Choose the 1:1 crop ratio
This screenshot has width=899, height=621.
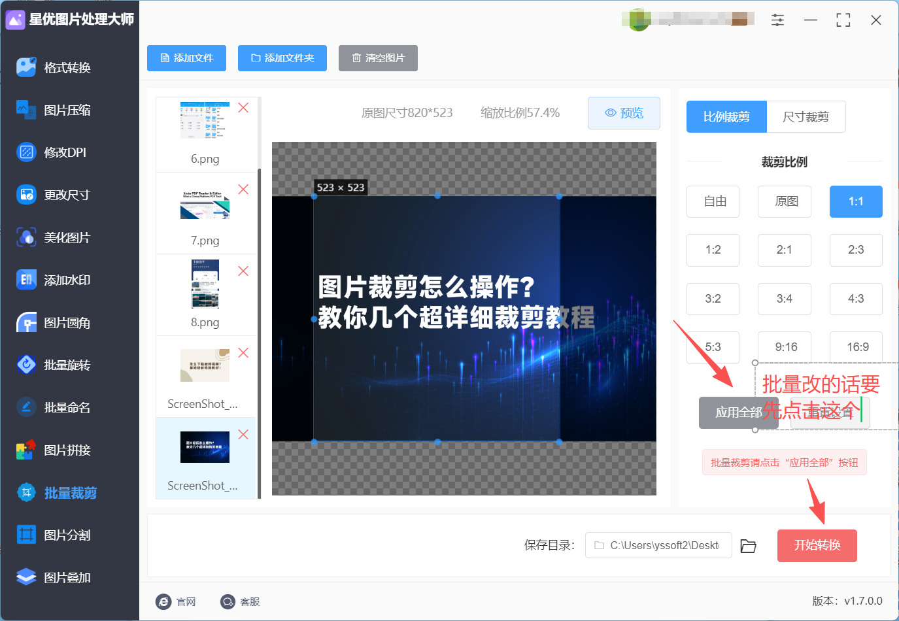coord(856,201)
